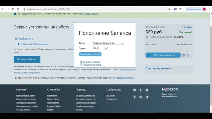Open footer link 'Блог Telderi'
The image size is (212, 119).
tap(110, 96)
